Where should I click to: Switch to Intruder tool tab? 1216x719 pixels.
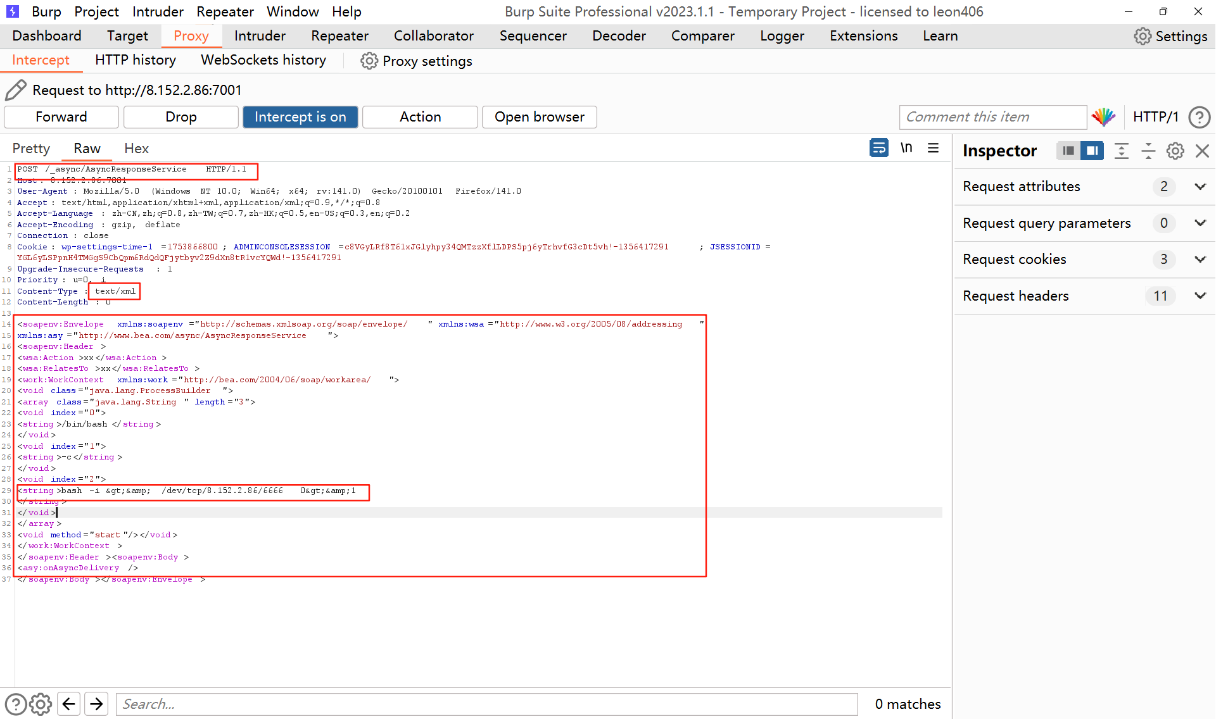coord(260,36)
